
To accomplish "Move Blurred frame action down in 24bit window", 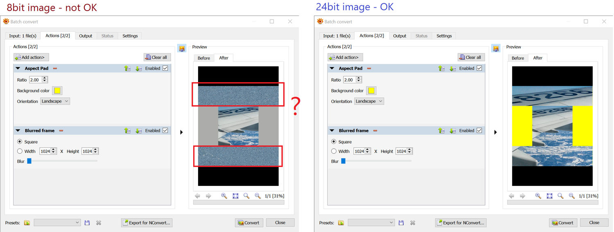I will pos(453,131).
